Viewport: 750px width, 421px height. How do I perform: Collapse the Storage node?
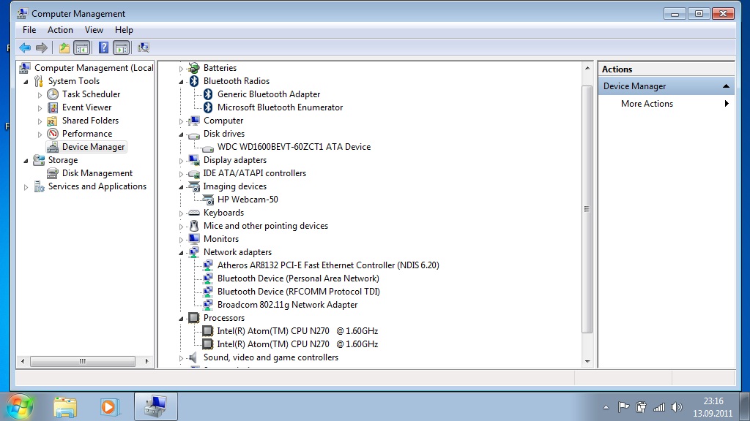pos(26,160)
